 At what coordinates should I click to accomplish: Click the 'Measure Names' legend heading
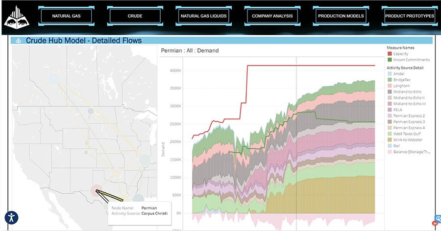tap(400, 48)
